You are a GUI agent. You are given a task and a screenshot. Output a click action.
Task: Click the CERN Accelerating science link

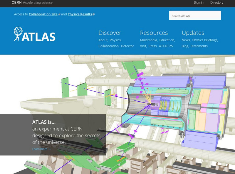click(32, 3)
